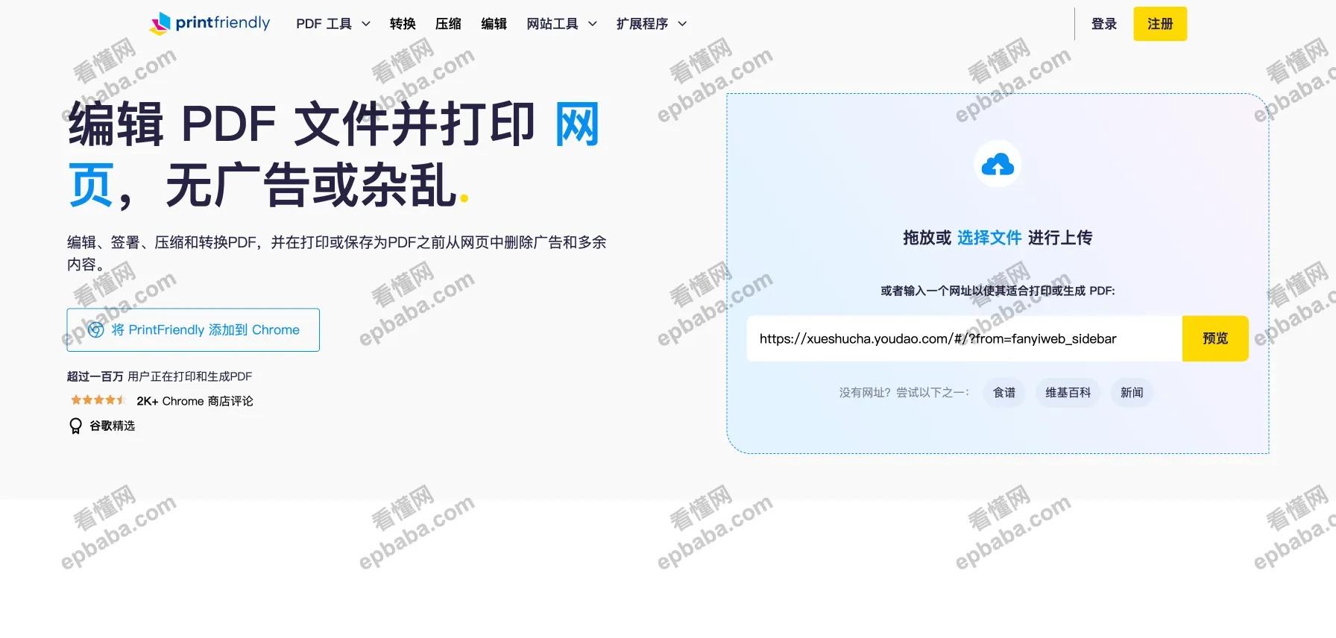The image size is (1336, 638).
Task: Click the printfriendly logo icon
Action: pos(160,24)
